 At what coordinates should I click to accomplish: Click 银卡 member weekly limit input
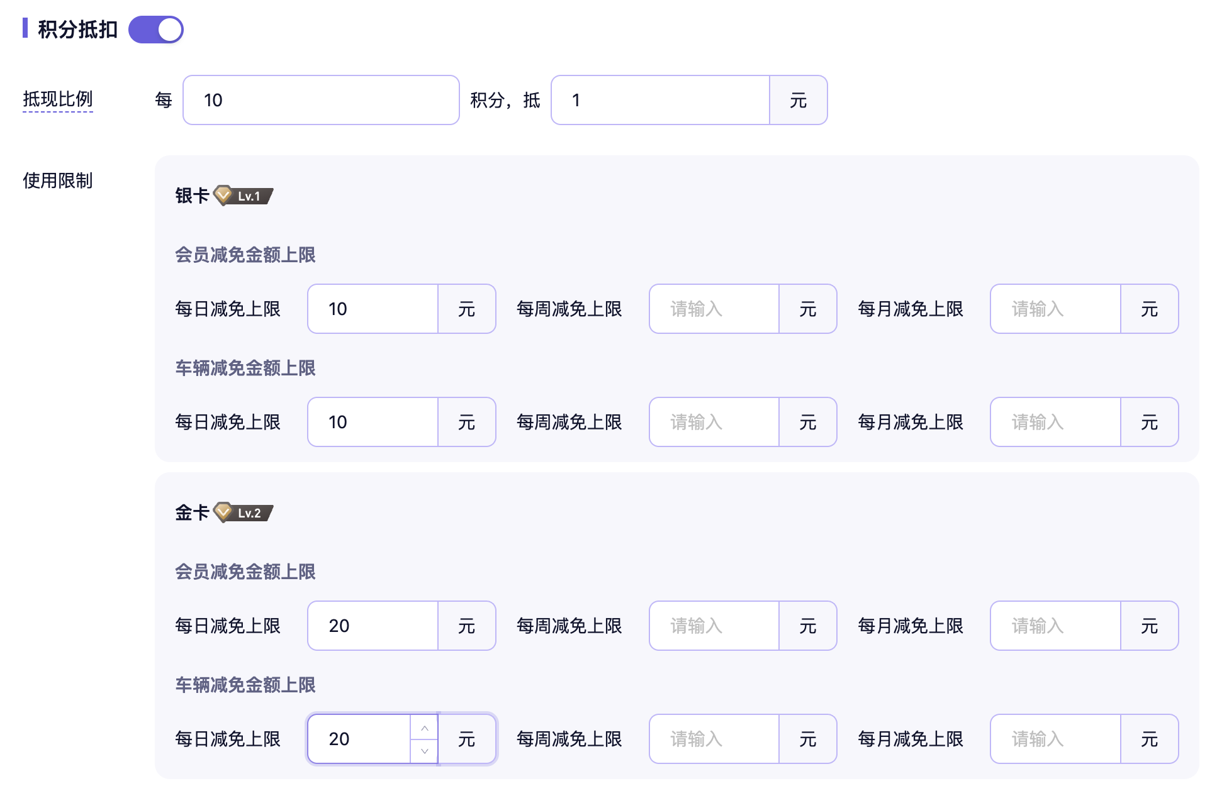714,309
